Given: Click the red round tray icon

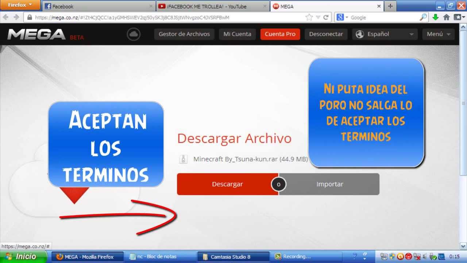Looking at the screenshot, I should [409, 256].
